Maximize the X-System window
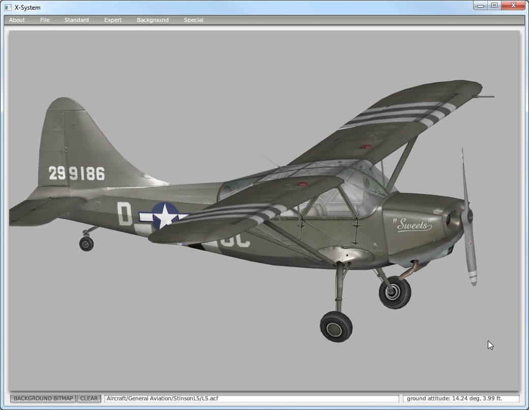 click(x=494, y=6)
